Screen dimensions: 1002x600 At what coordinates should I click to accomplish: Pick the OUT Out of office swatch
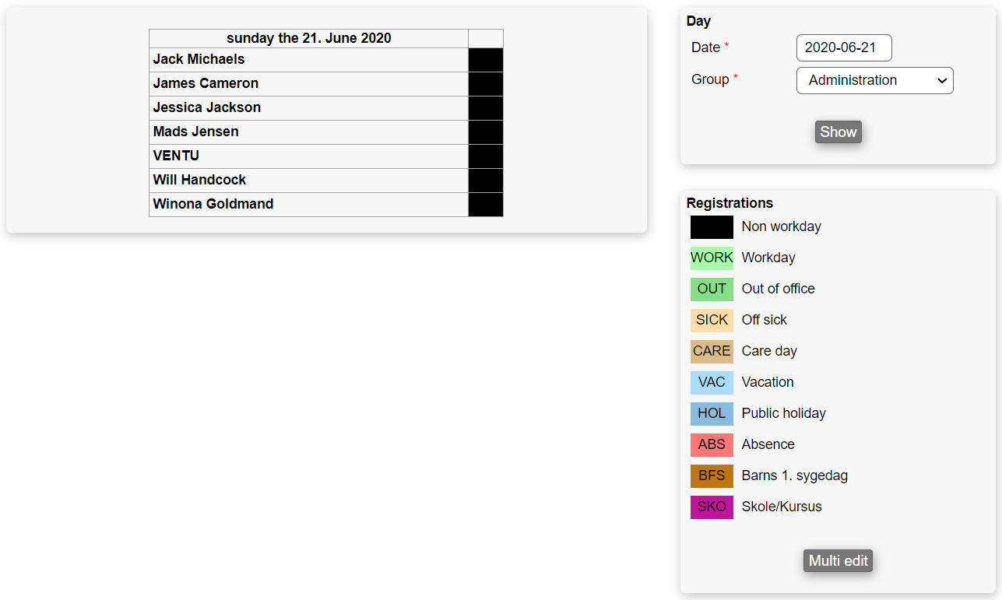click(712, 289)
